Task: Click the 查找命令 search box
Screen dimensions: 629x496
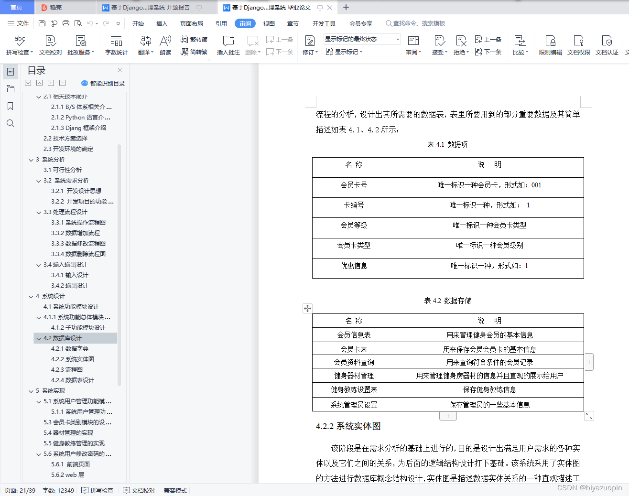Action: coord(415,23)
